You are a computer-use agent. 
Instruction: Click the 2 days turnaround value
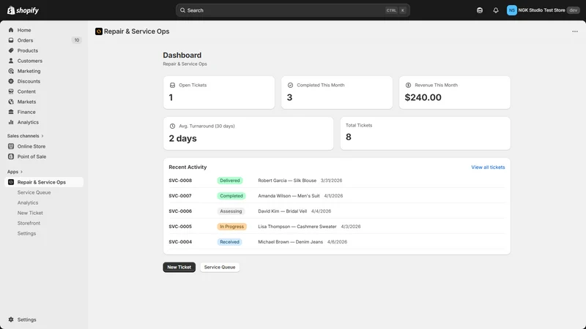coord(182,138)
